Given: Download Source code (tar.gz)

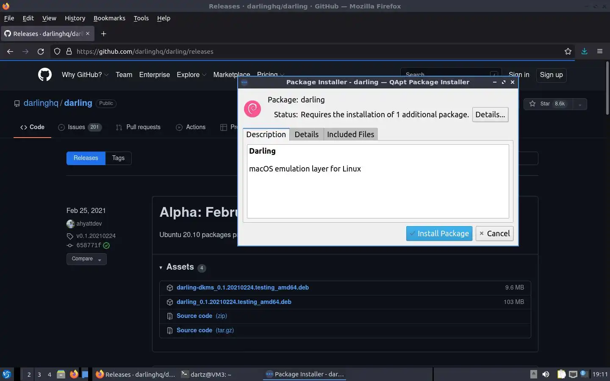Looking at the screenshot, I should [205, 330].
